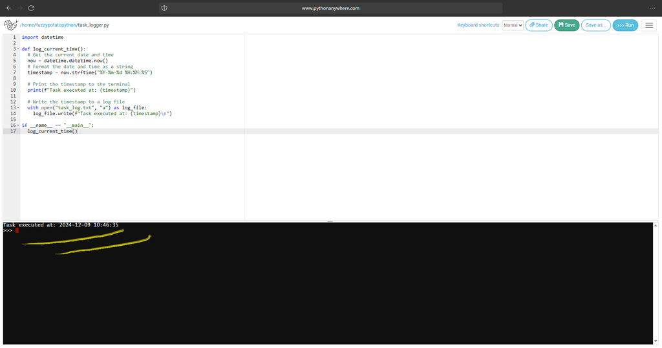Click the Keyboard shortcuts link
Viewport: 662px width, 348px height.
[x=478, y=25]
